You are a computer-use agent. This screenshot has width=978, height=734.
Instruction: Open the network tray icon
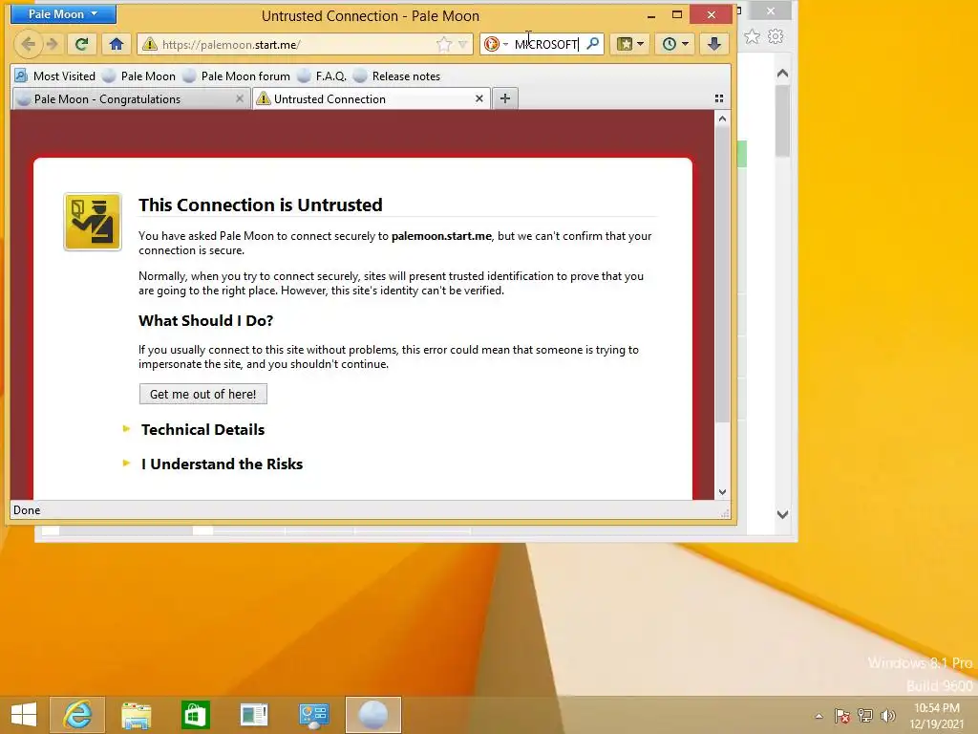point(865,716)
